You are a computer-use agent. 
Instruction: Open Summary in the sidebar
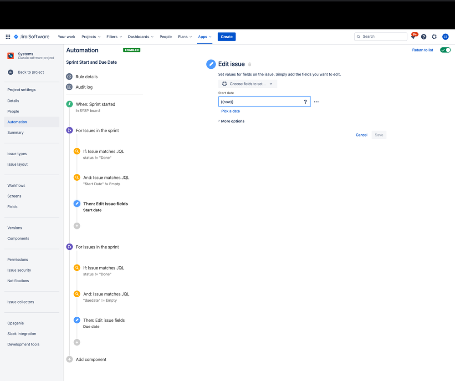[x=15, y=133]
